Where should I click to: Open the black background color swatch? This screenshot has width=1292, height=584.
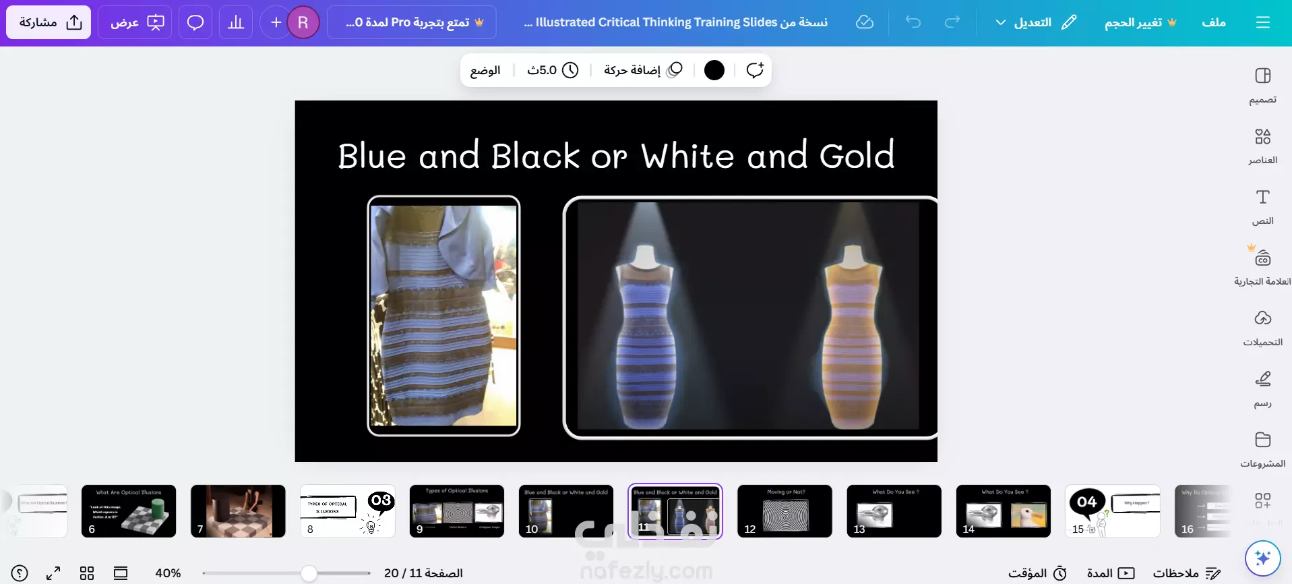click(714, 70)
